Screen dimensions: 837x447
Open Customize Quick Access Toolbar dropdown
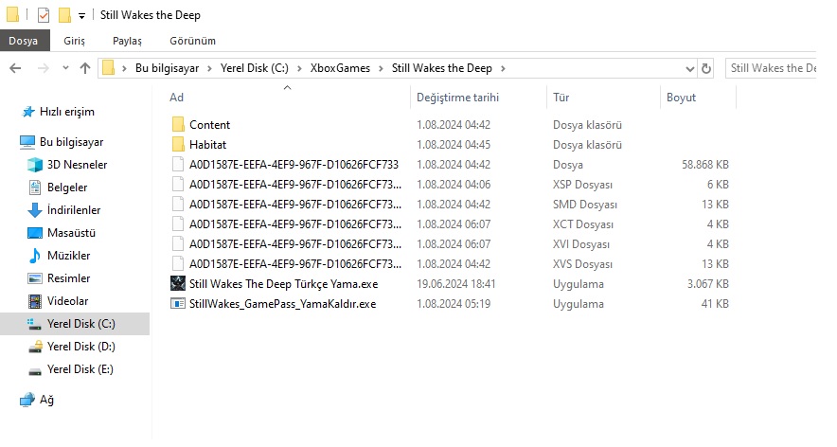[81, 16]
